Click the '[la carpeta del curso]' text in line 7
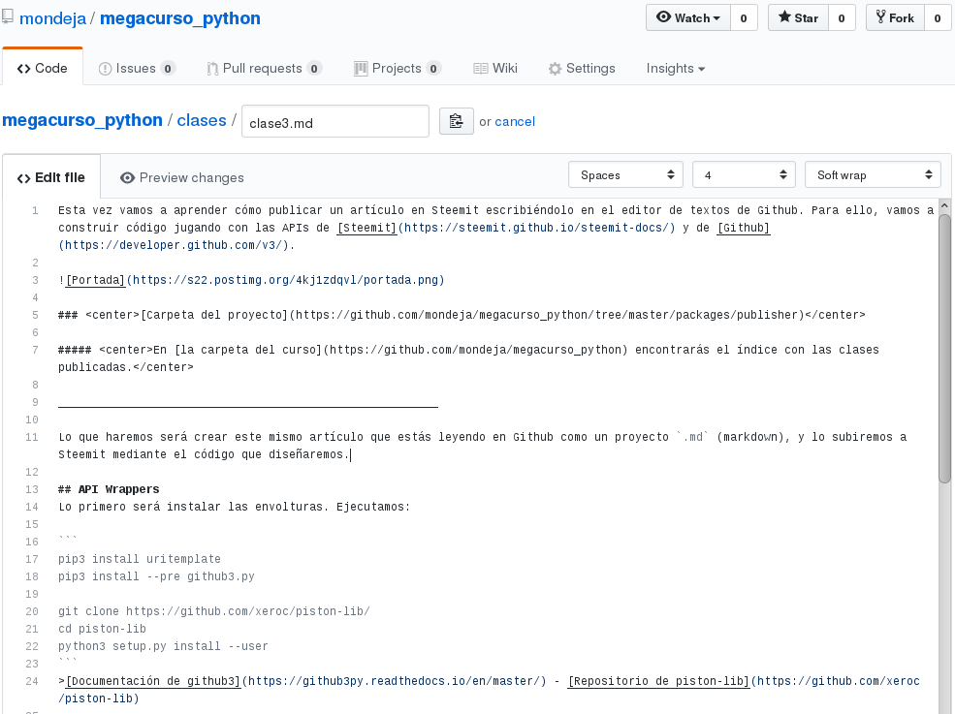The height and width of the screenshot is (714, 955). [248, 350]
